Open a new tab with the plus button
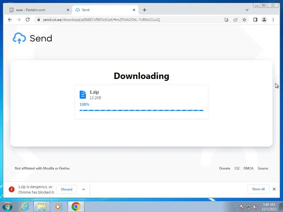283x212 pixels. click(144, 10)
